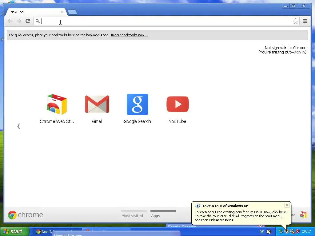Open the Chrome Web Store app
This screenshot has width=315, height=236.
(x=57, y=108)
